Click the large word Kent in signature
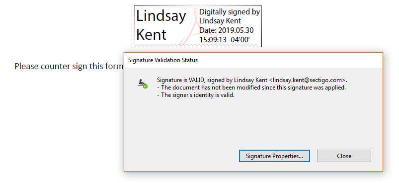399x183 pixels. [151, 34]
